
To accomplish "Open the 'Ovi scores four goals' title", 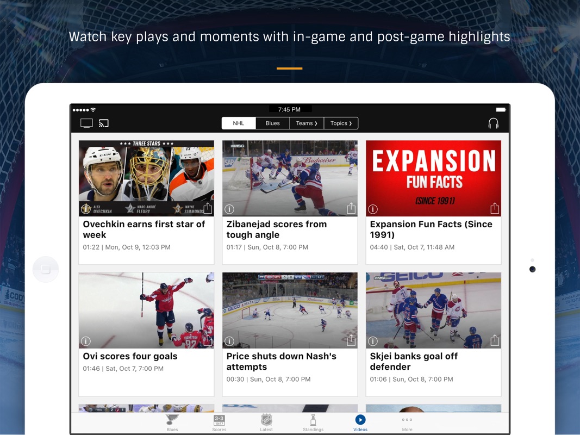I will tap(130, 356).
